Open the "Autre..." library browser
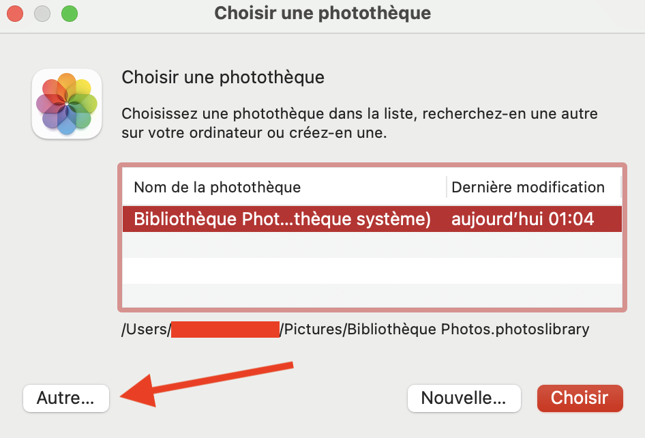 [66, 398]
